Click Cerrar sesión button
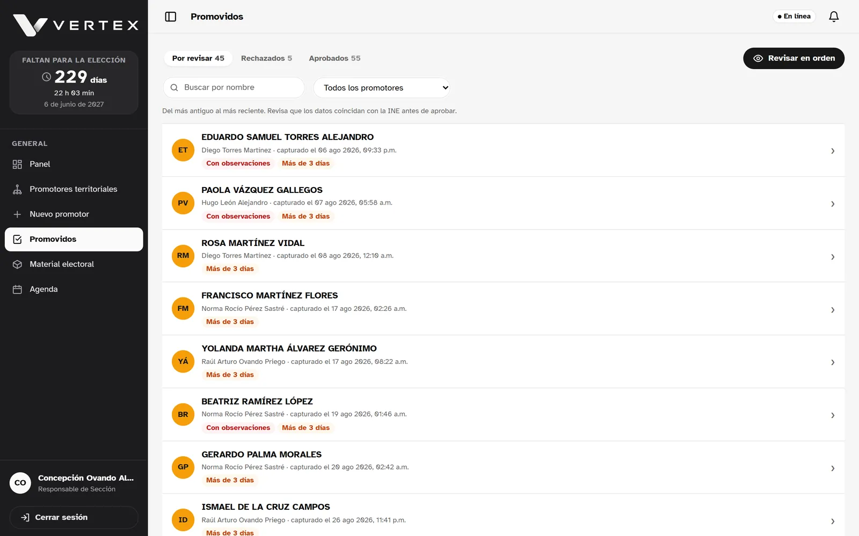The height and width of the screenshot is (536, 859). coord(74,517)
